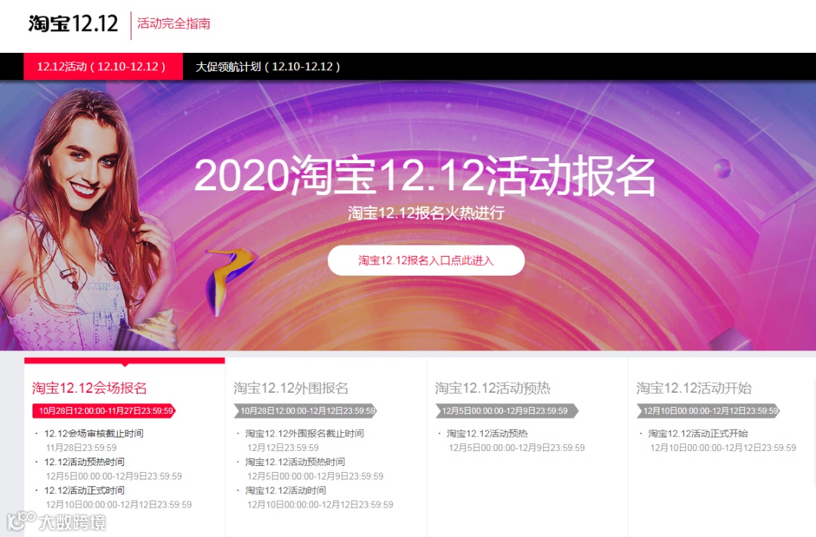Click 淘宝12.12外围报名截止时间 item
The height and width of the screenshot is (537, 816).
(304, 434)
